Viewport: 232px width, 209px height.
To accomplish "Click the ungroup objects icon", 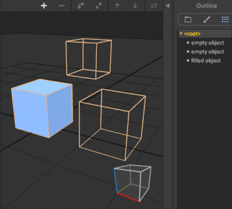I will [x=99, y=6].
